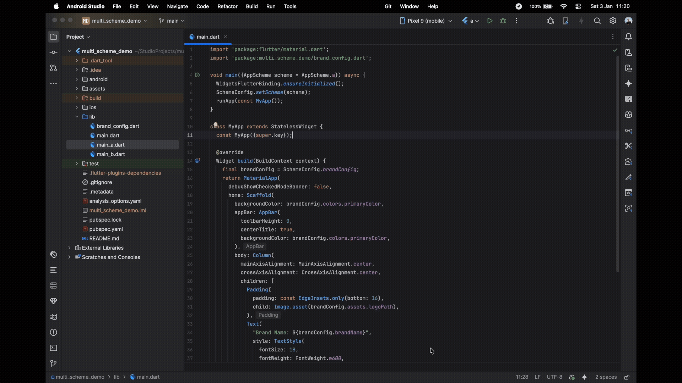Screen dimensions: 682x383
Task: Open the Logcat tool window icon
Action: pyautogui.click(x=53, y=317)
